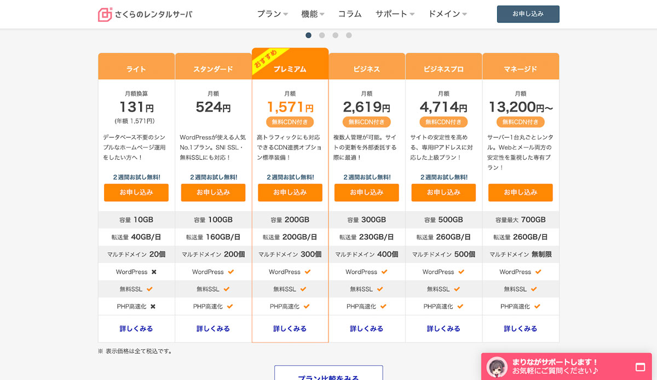
Task: Click 無料CDN付き badge under ビジネス price
Action: pyautogui.click(x=367, y=122)
